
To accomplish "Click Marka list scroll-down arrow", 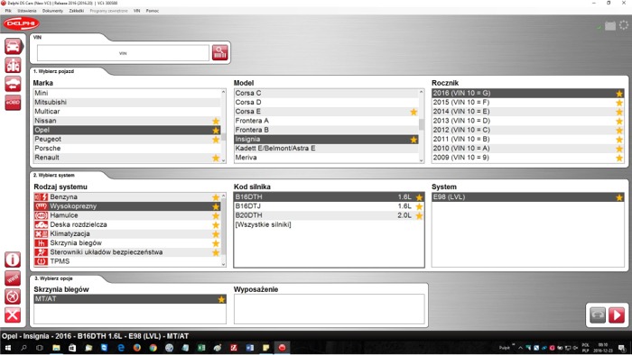I will [224, 160].
